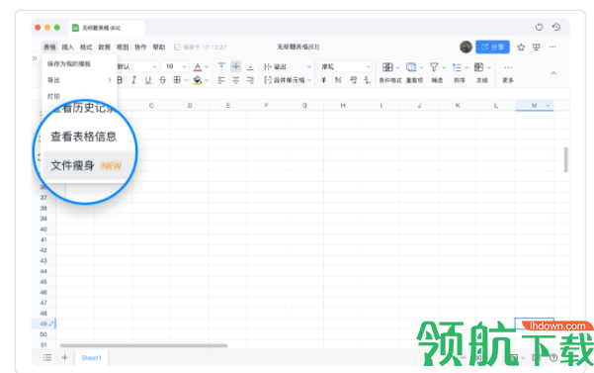
Task: Toggle underline formatting
Action: pos(148,80)
